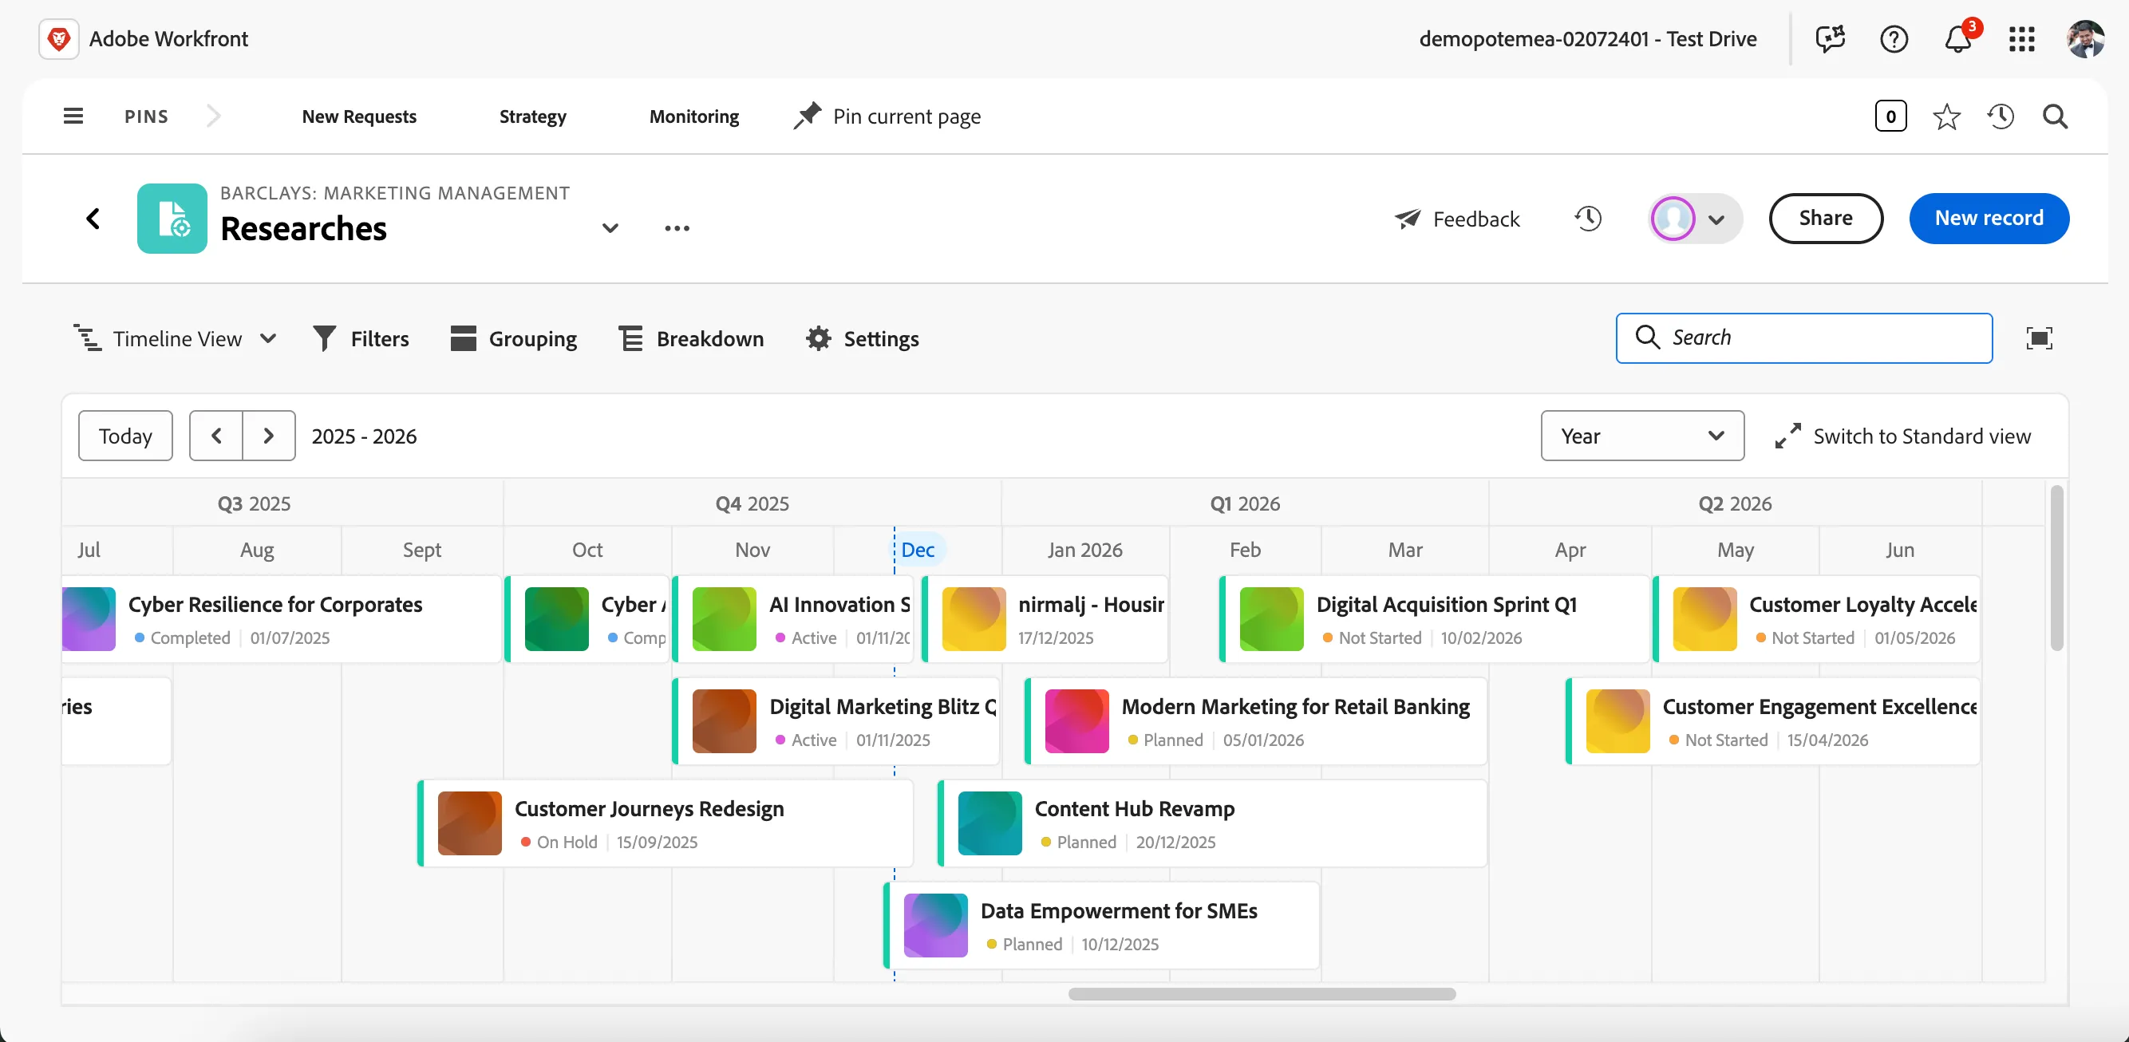
Task: Open the hamburger main menu
Action: pos(73,116)
